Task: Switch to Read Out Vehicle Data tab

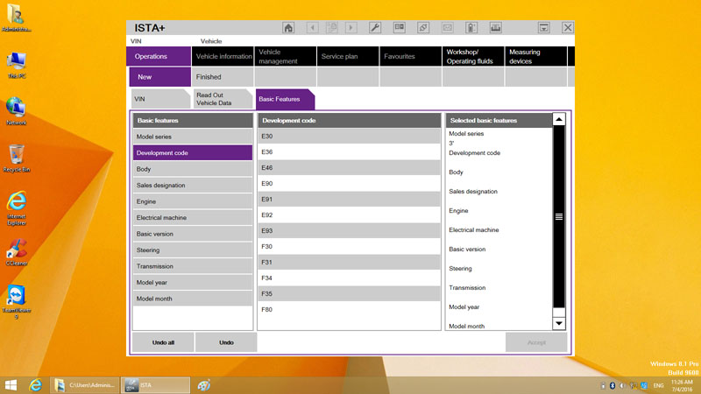Action: pyautogui.click(x=217, y=99)
